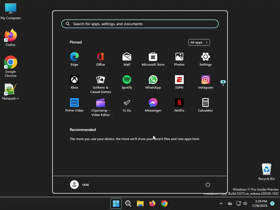Open the Edge pinned app
Viewport: 280px width, 210px height.
[74, 59]
